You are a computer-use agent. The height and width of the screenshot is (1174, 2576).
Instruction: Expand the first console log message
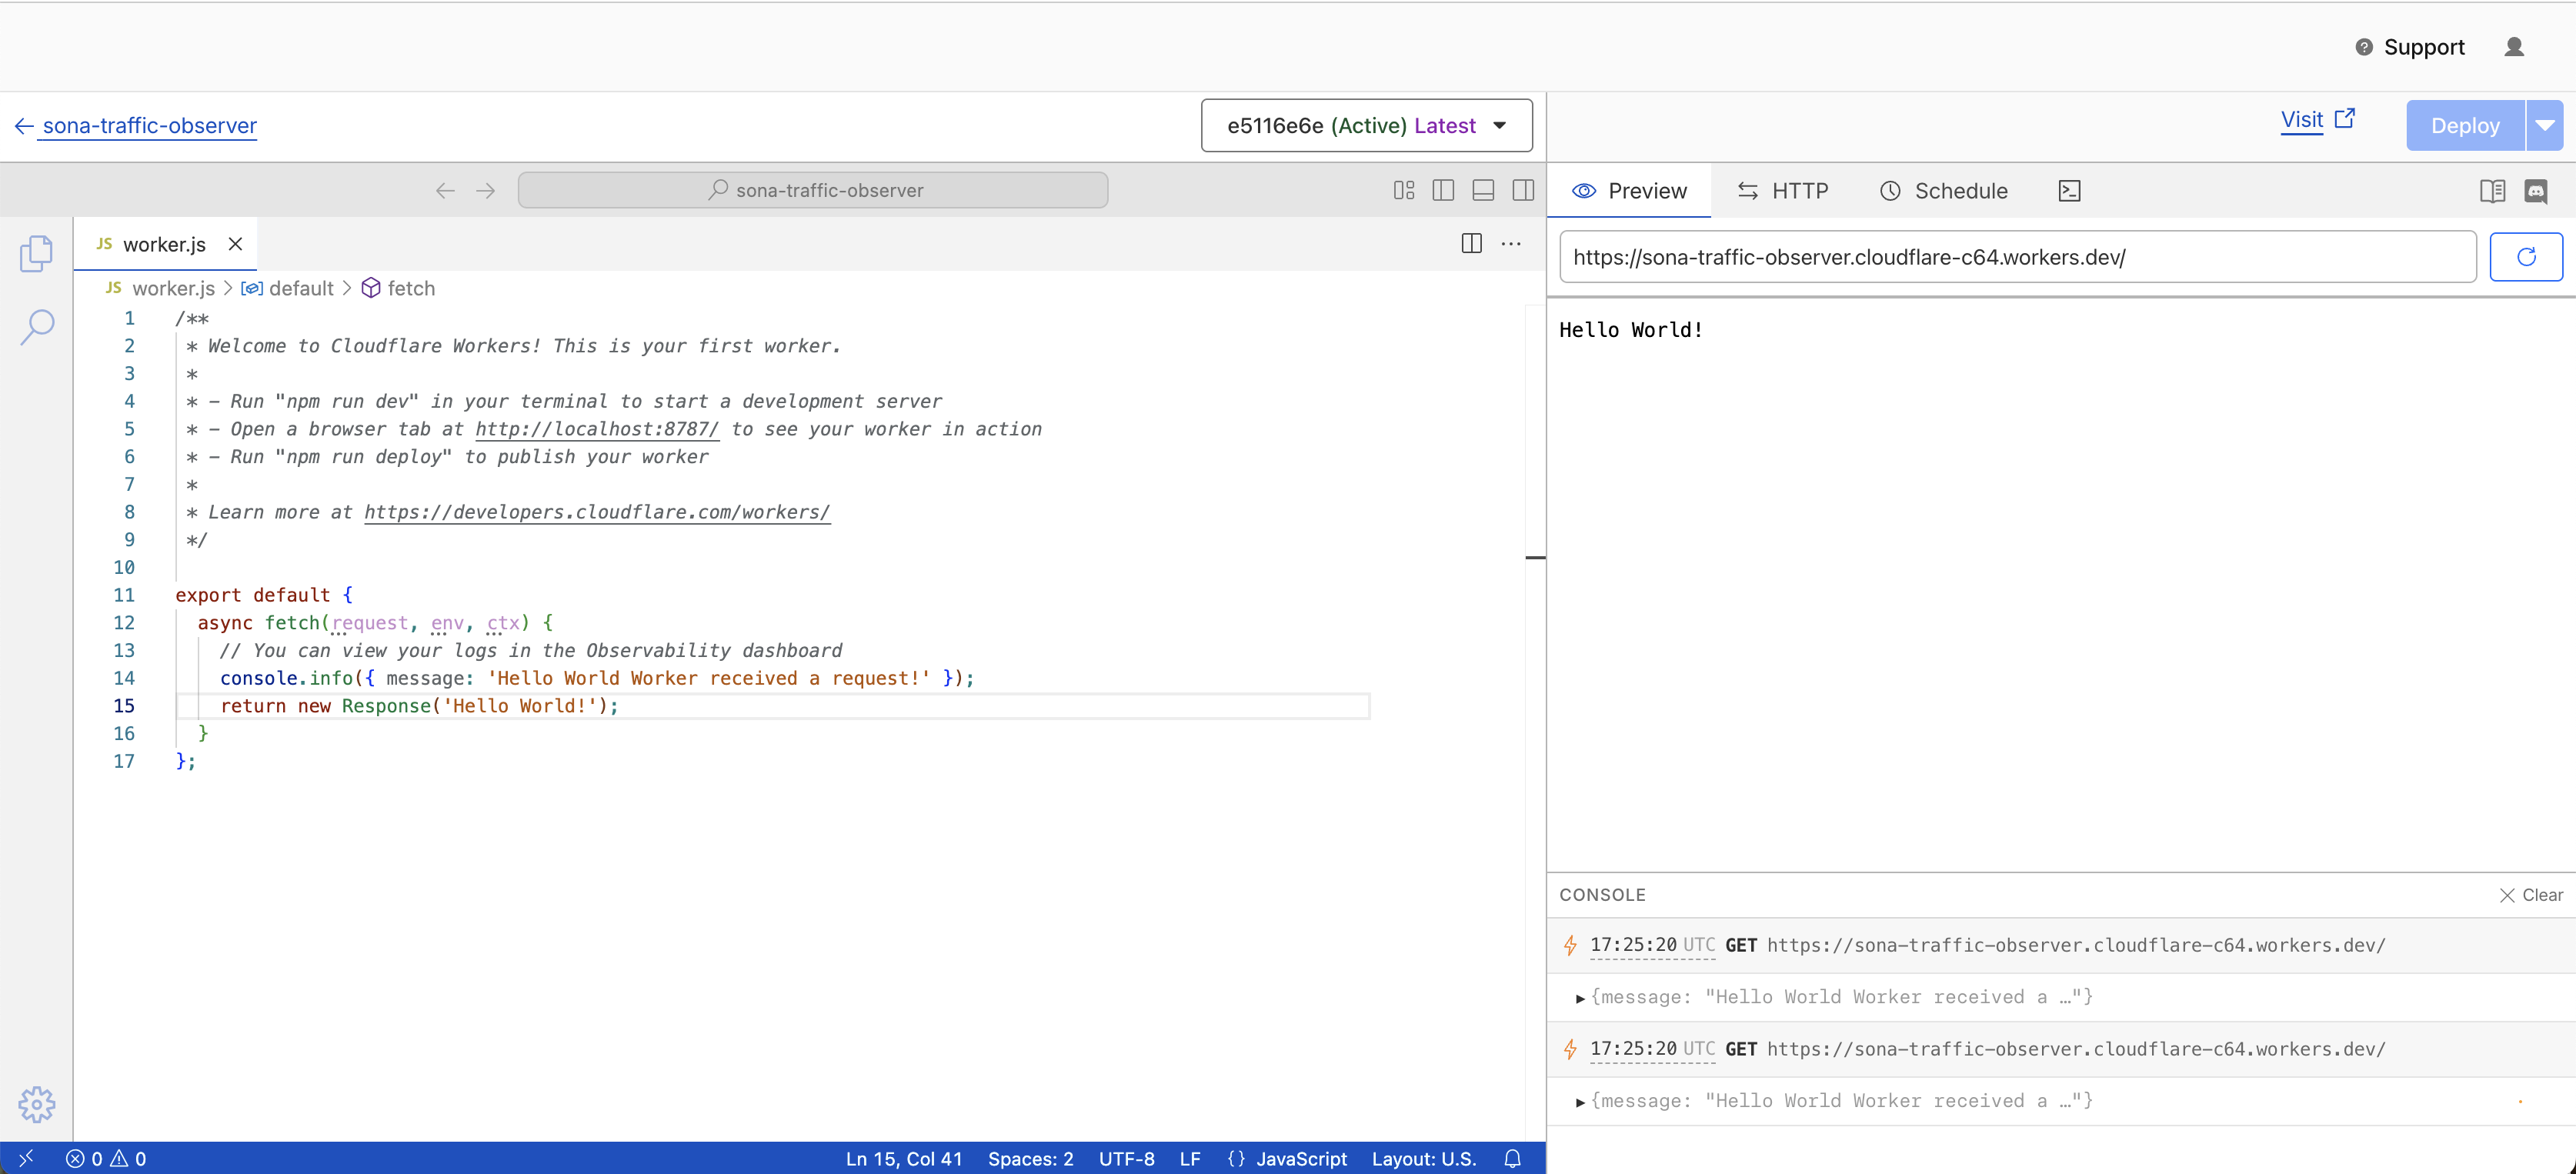1580,997
